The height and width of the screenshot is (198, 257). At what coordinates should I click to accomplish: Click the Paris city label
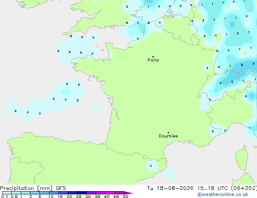pyautogui.click(x=153, y=60)
